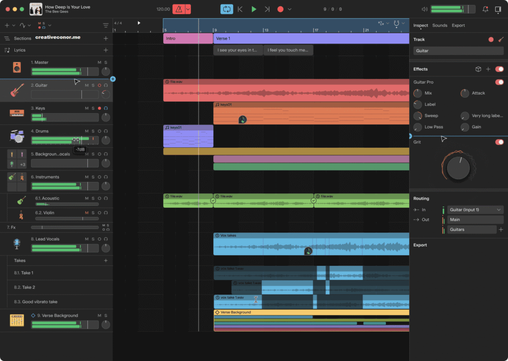The height and width of the screenshot is (361, 508).
Task: Open record options dropdown arrow
Action: (290, 9)
